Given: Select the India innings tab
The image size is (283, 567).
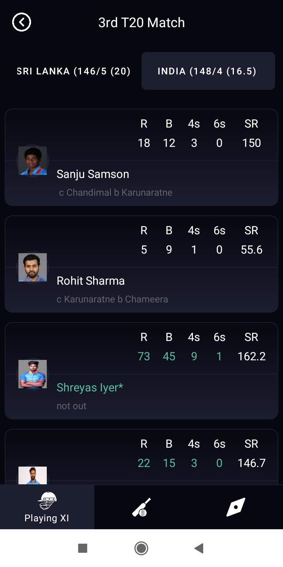Looking at the screenshot, I should pyautogui.click(x=208, y=71).
